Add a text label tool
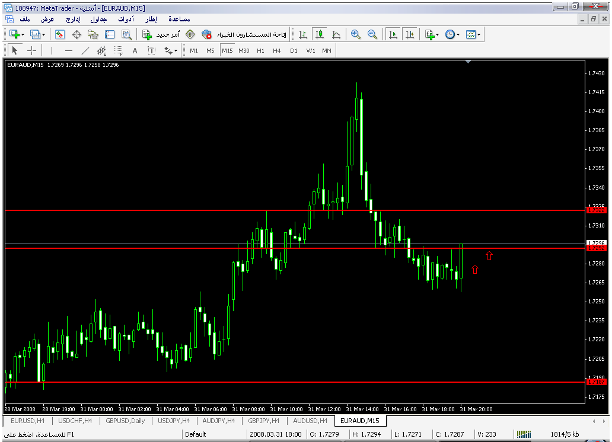 tap(135, 51)
